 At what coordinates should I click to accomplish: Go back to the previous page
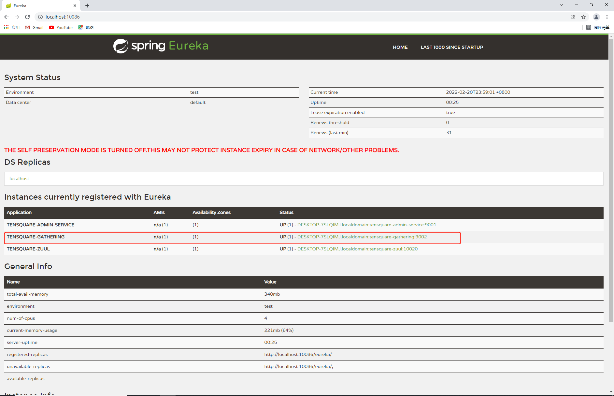7,17
